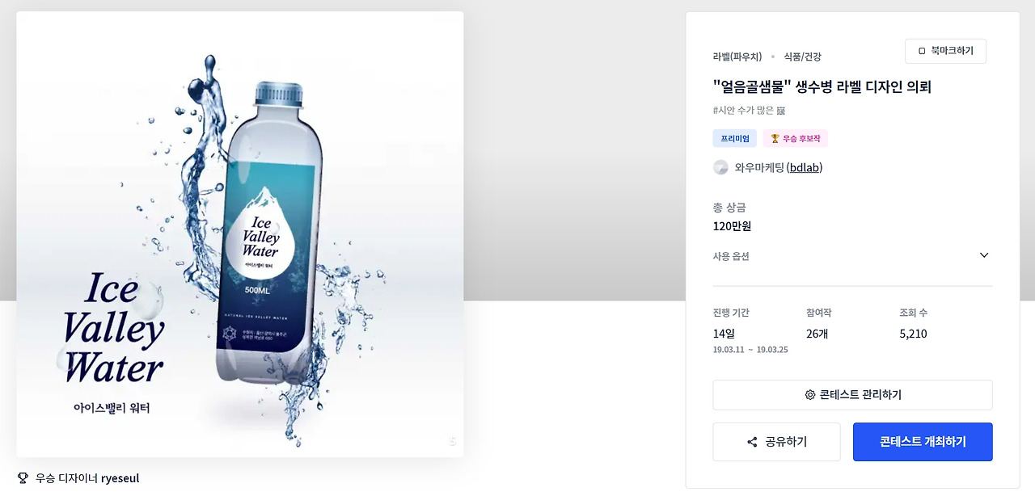Click the gear icon in 콘테스트 관리하기

tap(809, 395)
